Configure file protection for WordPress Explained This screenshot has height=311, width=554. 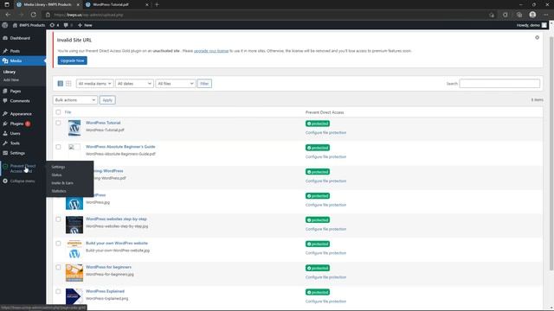pyautogui.click(x=325, y=301)
